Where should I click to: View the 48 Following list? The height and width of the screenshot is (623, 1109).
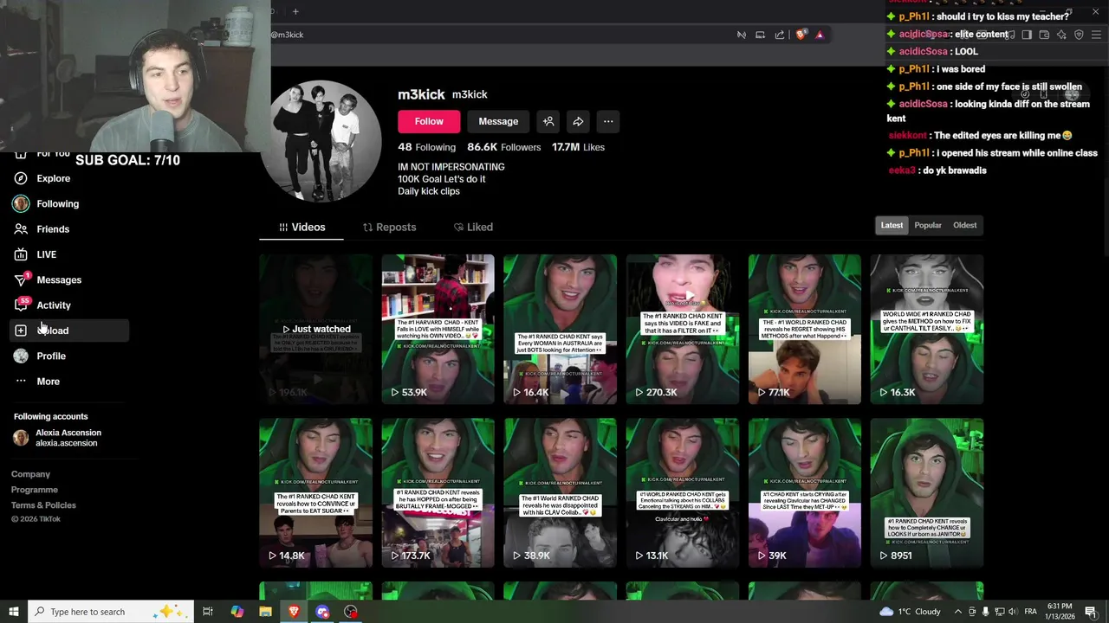(426, 147)
